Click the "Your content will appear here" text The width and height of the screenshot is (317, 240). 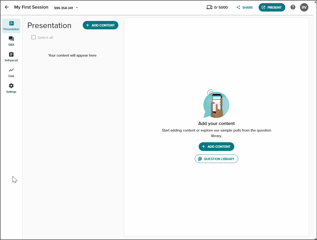coord(73,55)
